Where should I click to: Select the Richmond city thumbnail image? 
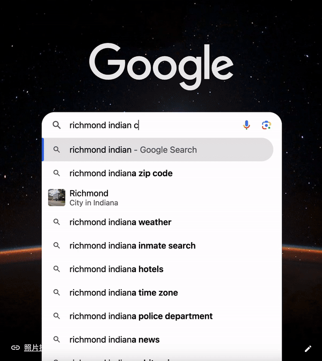click(x=56, y=197)
